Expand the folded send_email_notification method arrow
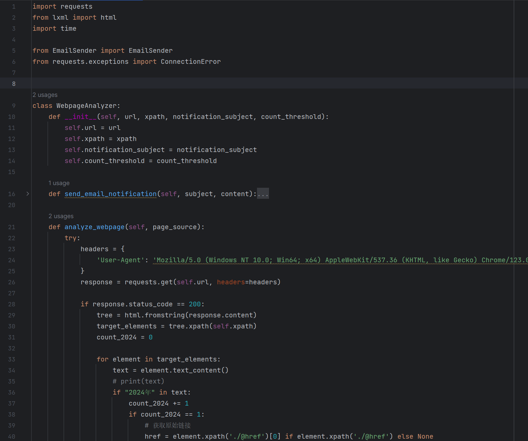The width and height of the screenshot is (528, 441). click(28, 194)
